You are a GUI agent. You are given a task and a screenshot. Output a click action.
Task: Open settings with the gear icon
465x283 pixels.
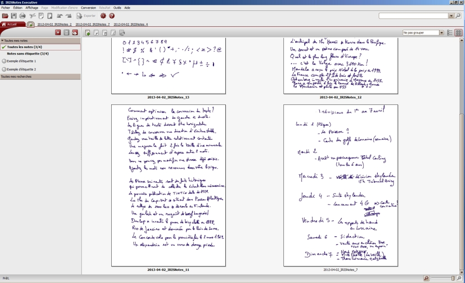(103, 16)
